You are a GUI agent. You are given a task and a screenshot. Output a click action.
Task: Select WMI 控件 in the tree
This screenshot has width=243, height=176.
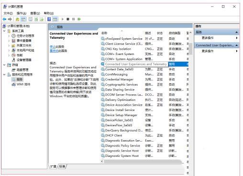coord(23,84)
